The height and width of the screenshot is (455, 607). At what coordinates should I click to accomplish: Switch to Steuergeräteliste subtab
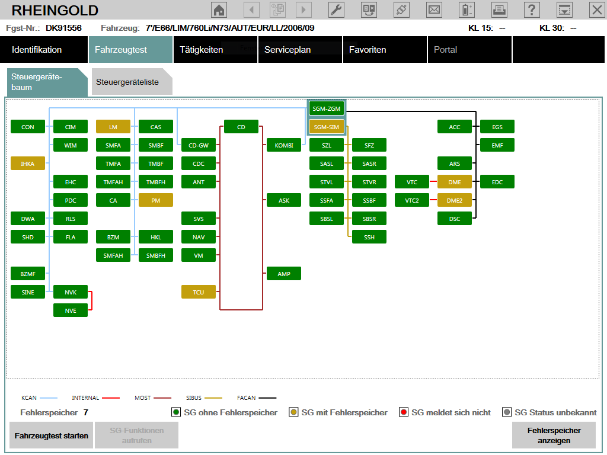pyautogui.click(x=132, y=82)
